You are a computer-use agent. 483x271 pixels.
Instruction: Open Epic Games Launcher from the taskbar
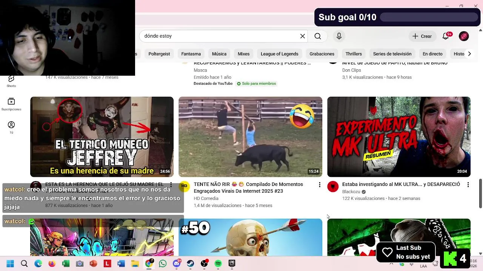232,264
